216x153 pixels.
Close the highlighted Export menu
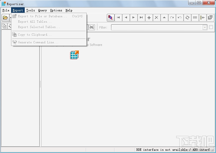[x=18, y=10]
